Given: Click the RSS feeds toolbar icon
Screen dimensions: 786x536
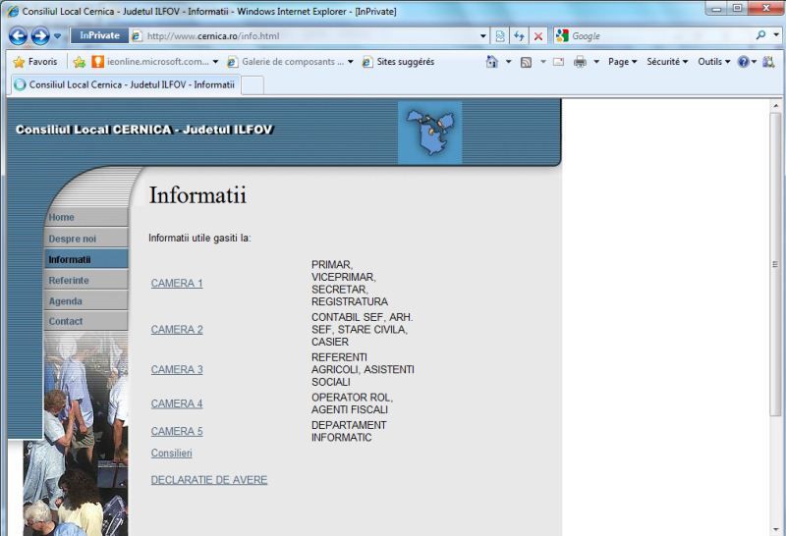Looking at the screenshot, I should 526,61.
